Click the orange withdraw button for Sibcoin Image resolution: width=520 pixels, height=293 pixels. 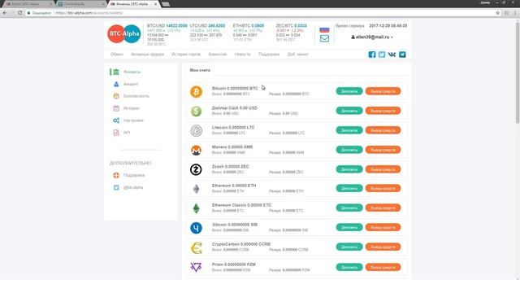[x=383, y=228]
